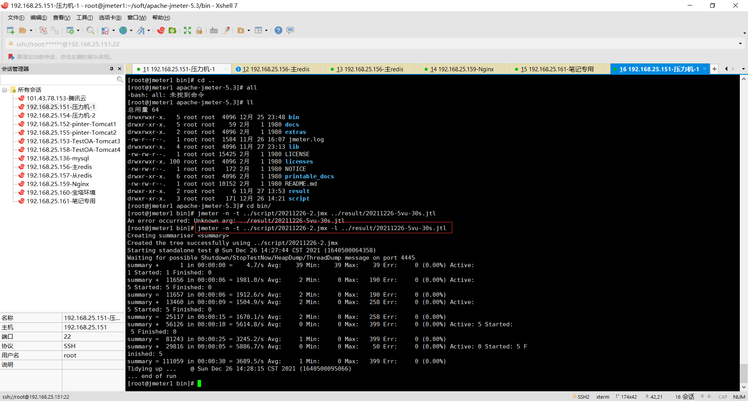
Task: Search sessions with magnifier icon in sidebar
Action: click(x=120, y=79)
